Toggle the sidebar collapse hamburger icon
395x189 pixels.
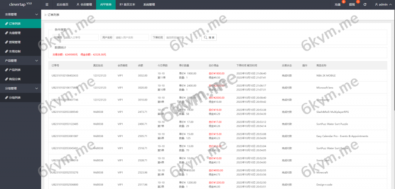tap(47, 5)
